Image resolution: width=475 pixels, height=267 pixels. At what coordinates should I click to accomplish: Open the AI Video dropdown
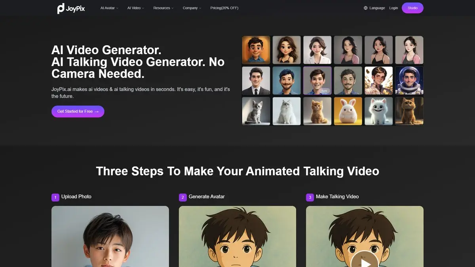click(136, 8)
